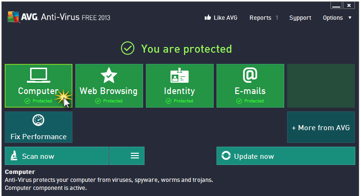Click the refresh arrows update icon
This screenshot has height=196, width=361.
[226, 156]
